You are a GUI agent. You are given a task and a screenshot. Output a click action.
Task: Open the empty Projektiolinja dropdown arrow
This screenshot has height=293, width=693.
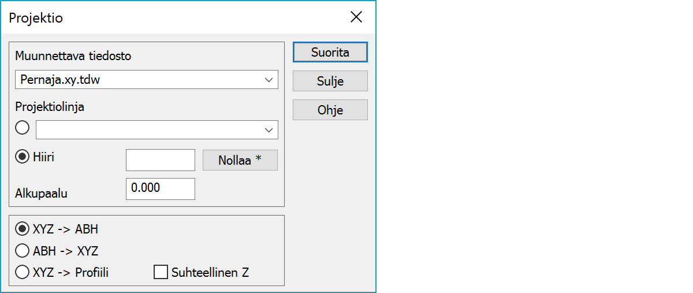(x=269, y=130)
